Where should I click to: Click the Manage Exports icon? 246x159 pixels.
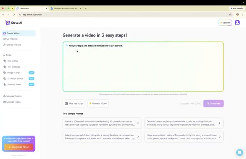(4, 96)
